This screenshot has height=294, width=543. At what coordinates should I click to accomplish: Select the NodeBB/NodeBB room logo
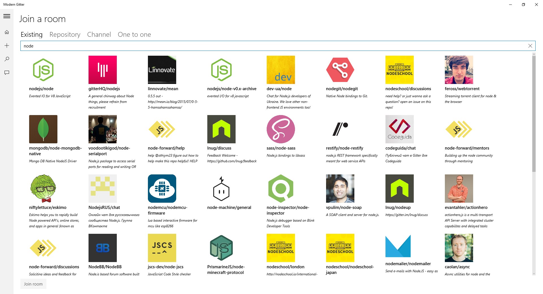[x=103, y=248]
